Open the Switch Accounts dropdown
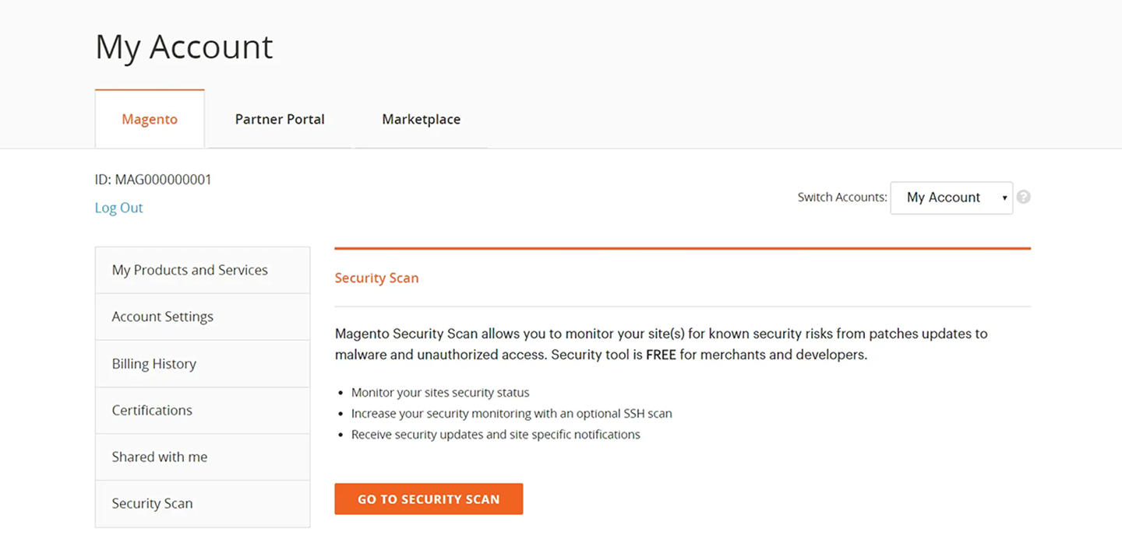The height and width of the screenshot is (539, 1122). [951, 198]
